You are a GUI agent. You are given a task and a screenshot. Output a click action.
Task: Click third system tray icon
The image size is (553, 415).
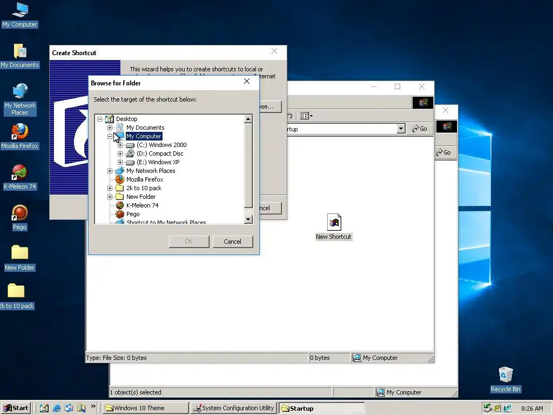508,408
